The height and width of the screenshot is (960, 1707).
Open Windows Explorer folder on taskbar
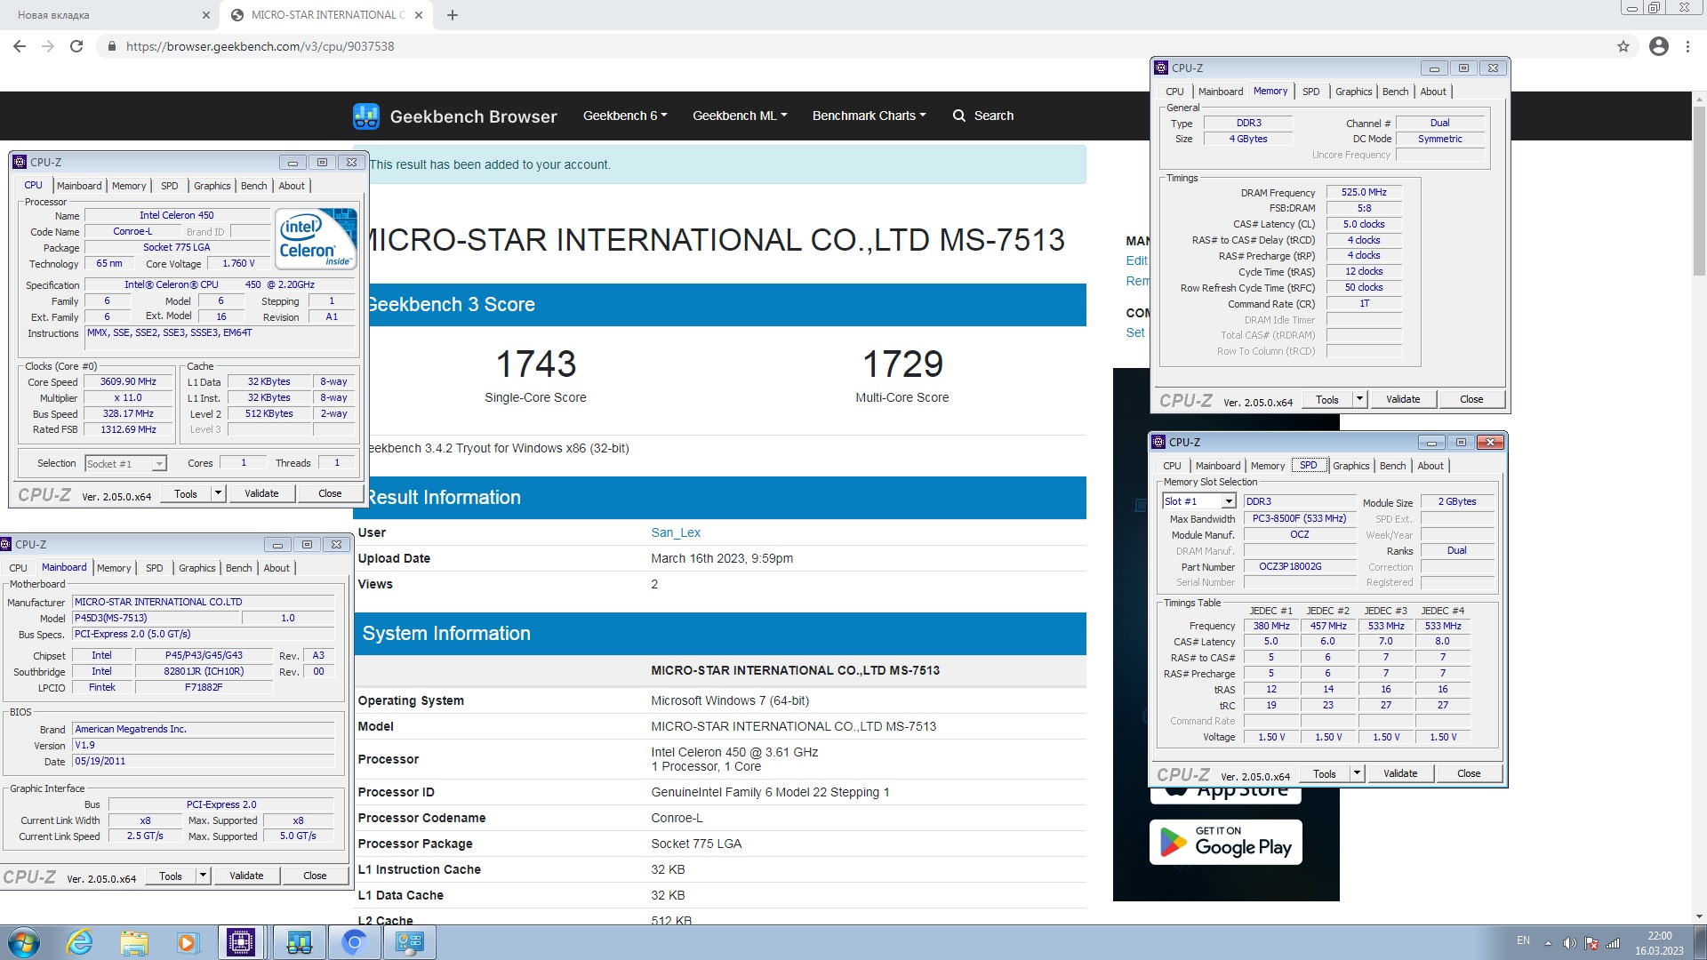(x=134, y=942)
